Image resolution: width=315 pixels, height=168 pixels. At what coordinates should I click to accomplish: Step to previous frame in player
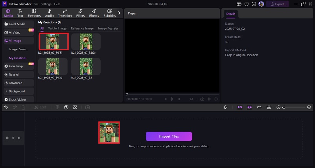click(165, 99)
